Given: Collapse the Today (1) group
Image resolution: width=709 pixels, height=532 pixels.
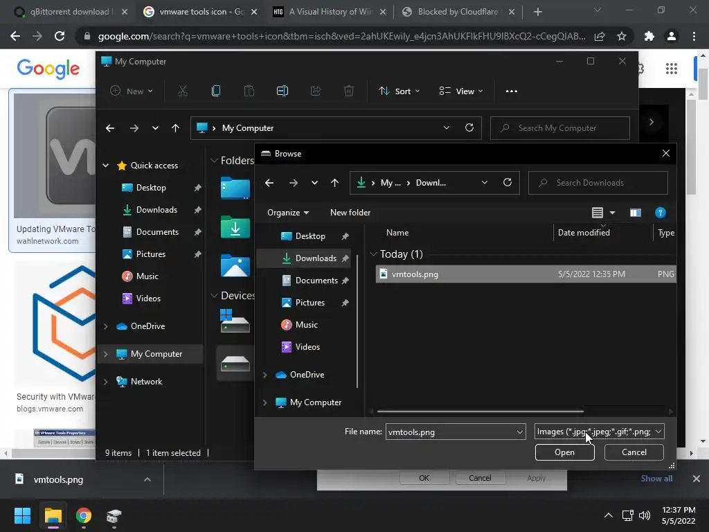Looking at the screenshot, I should click(373, 254).
